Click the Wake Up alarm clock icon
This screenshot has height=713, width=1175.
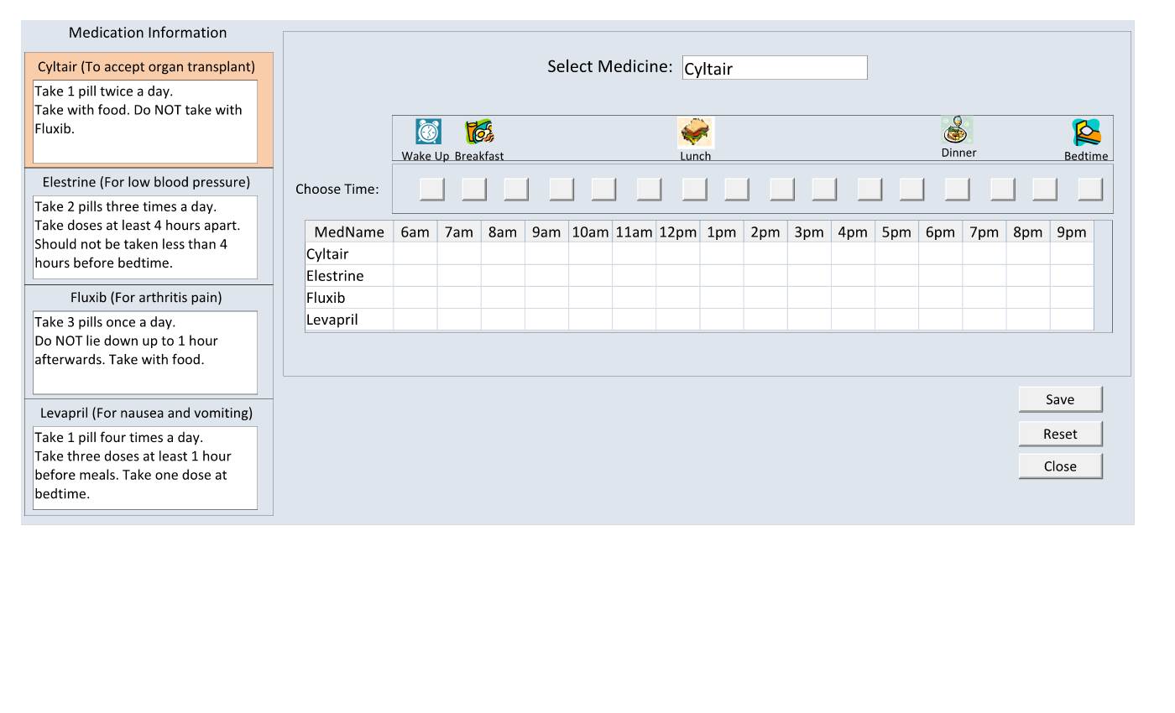(428, 132)
